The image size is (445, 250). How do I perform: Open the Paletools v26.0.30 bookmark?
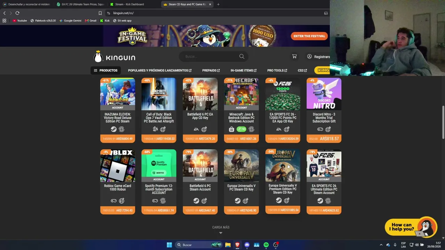[43, 20]
